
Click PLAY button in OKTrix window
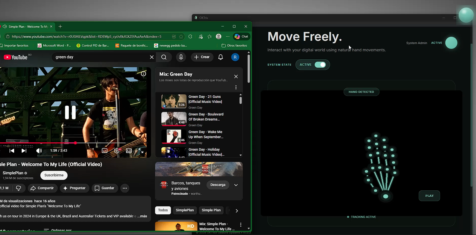click(x=429, y=196)
